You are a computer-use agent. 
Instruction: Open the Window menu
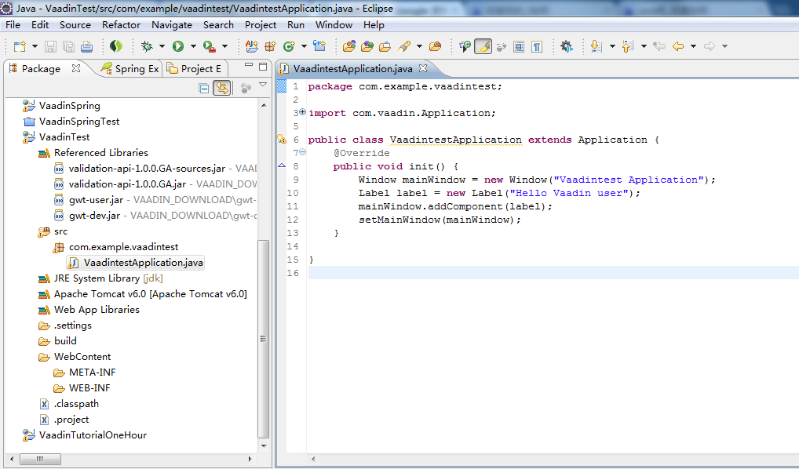coord(334,25)
